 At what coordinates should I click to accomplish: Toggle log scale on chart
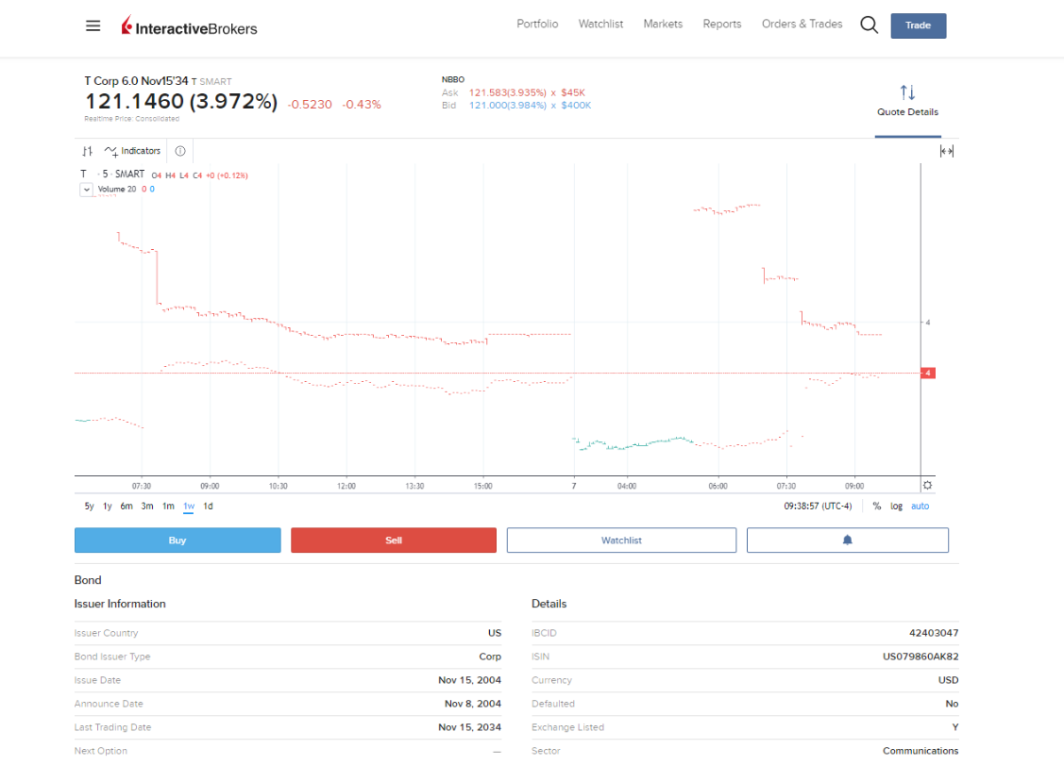(896, 507)
